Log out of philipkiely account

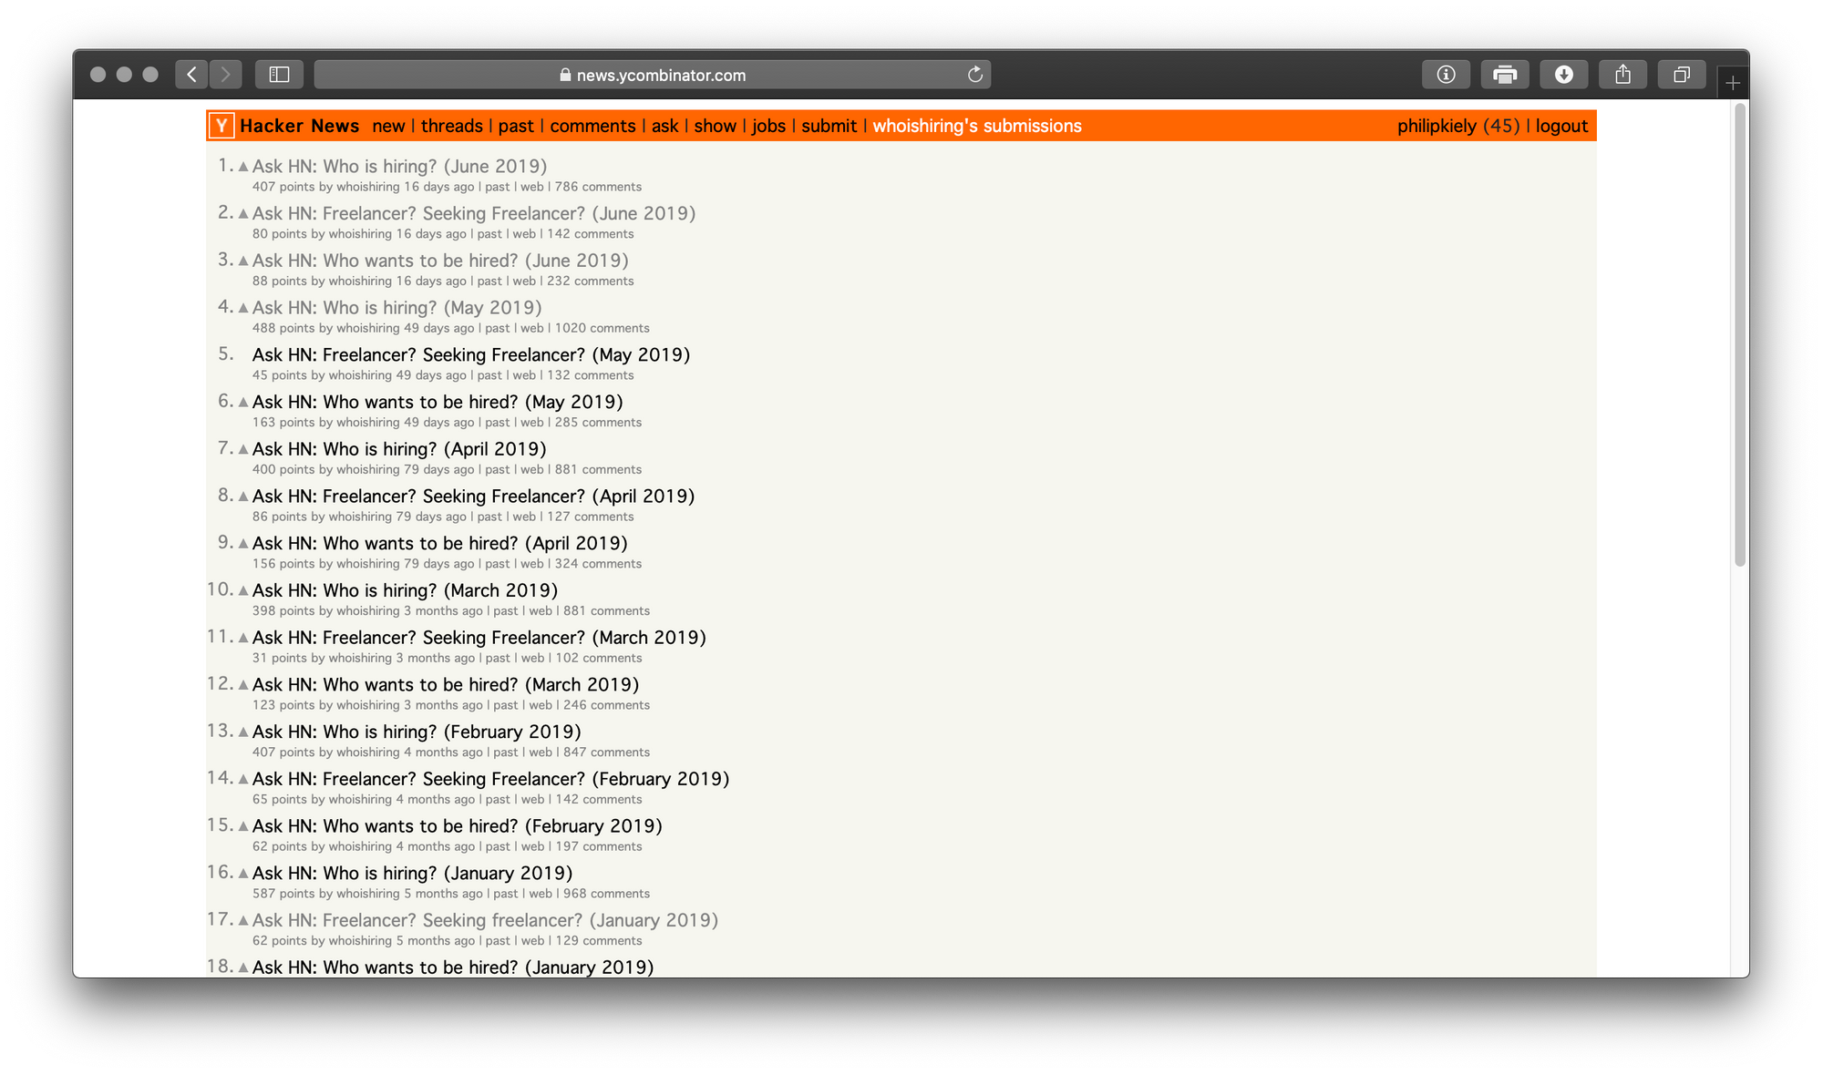pyautogui.click(x=1561, y=126)
